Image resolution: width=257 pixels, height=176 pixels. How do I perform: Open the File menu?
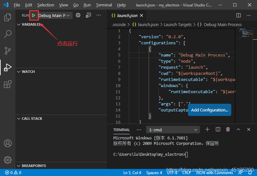pos(17,5)
